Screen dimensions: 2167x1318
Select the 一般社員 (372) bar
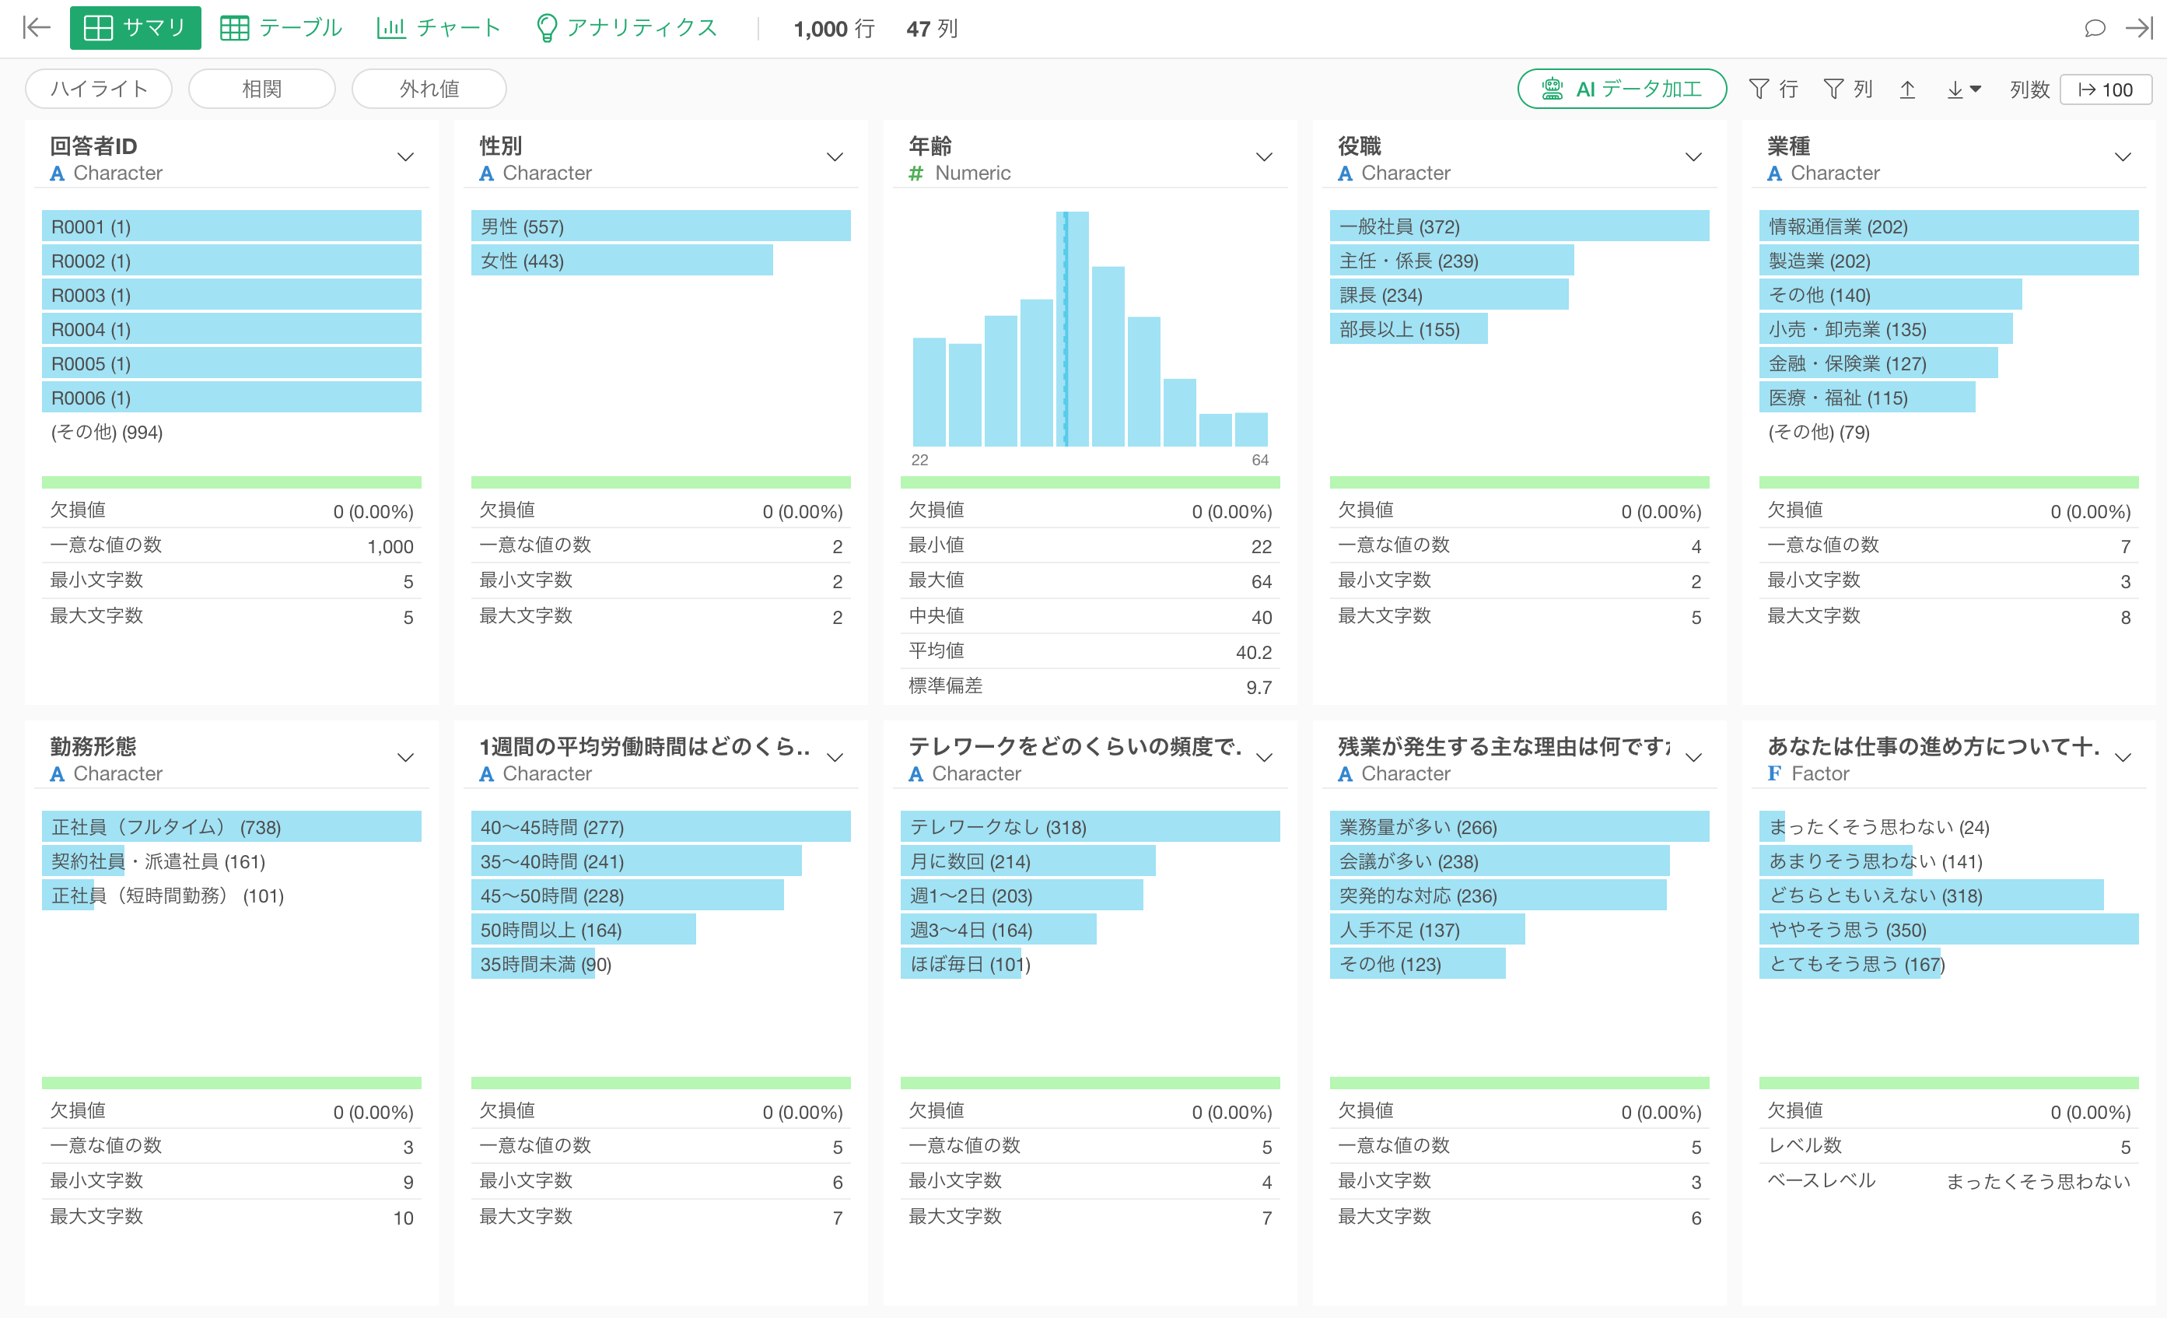pos(1519,226)
